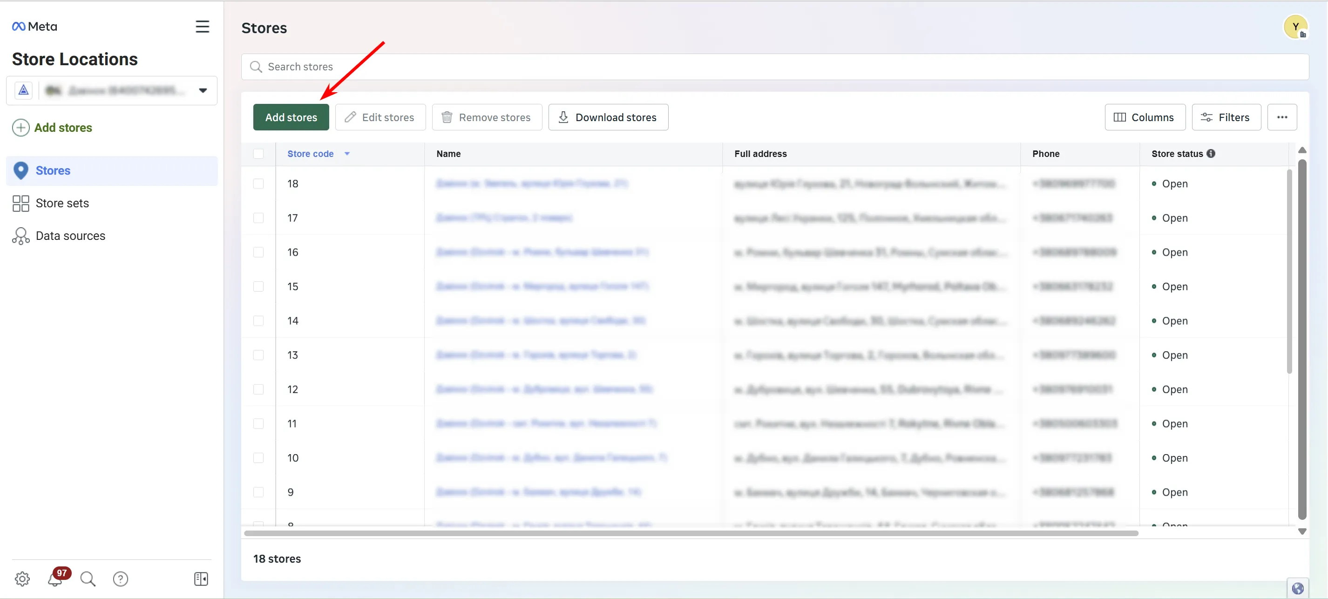Click the user profile avatar Y
Image resolution: width=1328 pixels, height=599 pixels.
pos(1294,27)
